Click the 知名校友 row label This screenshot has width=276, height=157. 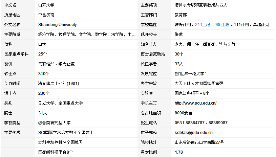coord(149,44)
